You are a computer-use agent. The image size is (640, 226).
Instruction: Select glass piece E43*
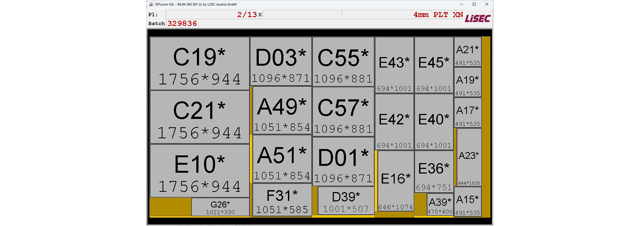[x=394, y=65]
